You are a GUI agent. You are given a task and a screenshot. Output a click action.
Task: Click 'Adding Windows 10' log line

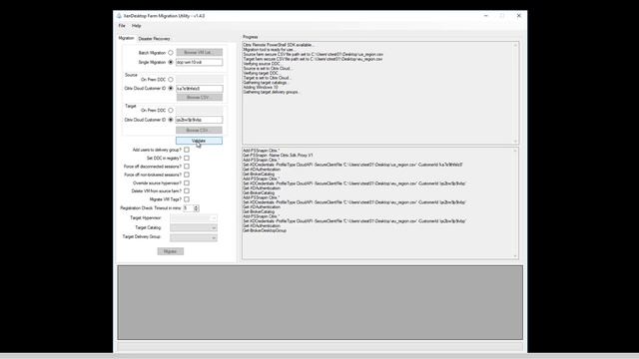click(261, 87)
